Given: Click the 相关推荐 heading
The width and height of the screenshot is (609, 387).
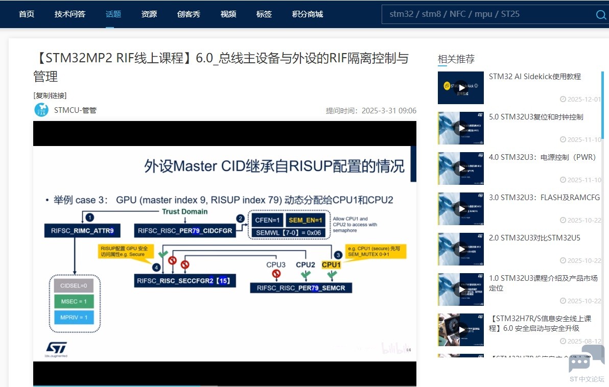Looking at the screenshot, I should coord(456,59).
